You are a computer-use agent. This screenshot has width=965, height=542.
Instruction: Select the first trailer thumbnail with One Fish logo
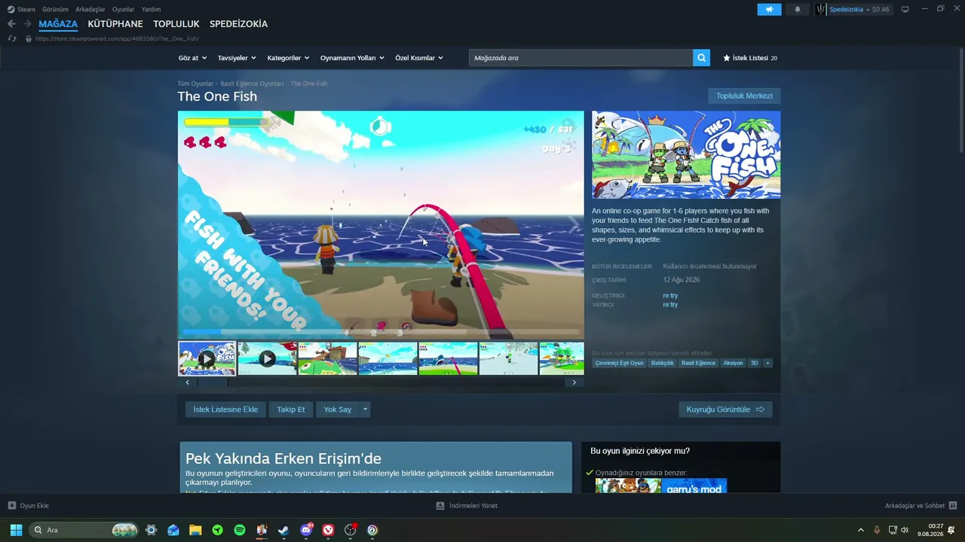(207, 358)
